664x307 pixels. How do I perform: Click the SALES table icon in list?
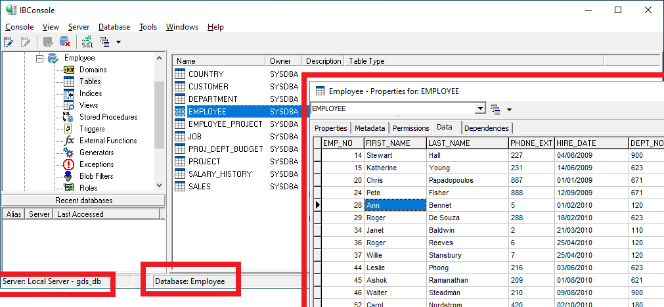pos(180,187)
